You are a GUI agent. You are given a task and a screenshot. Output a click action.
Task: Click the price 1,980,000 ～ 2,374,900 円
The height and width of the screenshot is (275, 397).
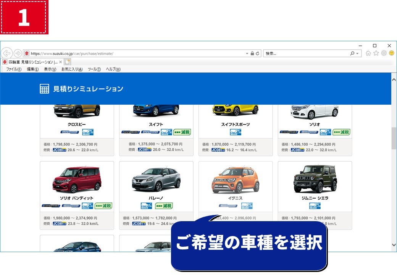coord(75,218)
